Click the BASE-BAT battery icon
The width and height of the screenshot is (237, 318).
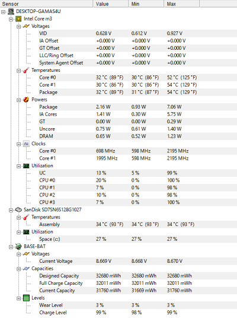tap(18, 247)
